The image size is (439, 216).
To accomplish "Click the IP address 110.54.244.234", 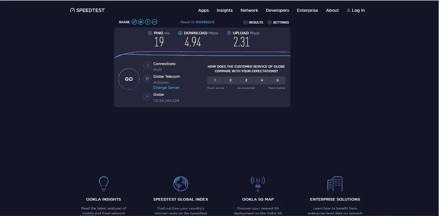I will coord(166,101).
